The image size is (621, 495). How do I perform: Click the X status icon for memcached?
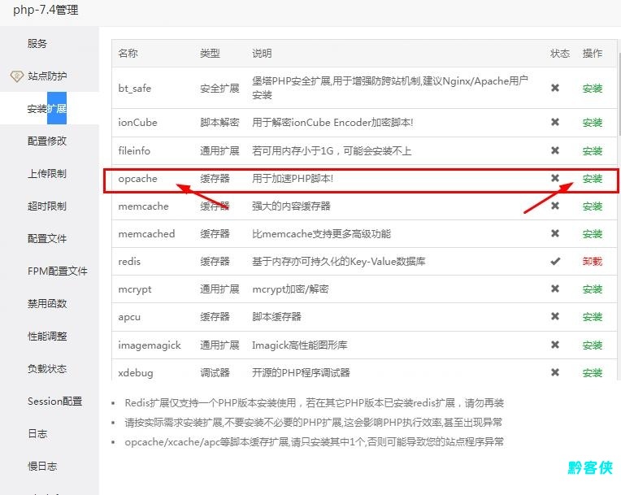[x=555, y=233]
